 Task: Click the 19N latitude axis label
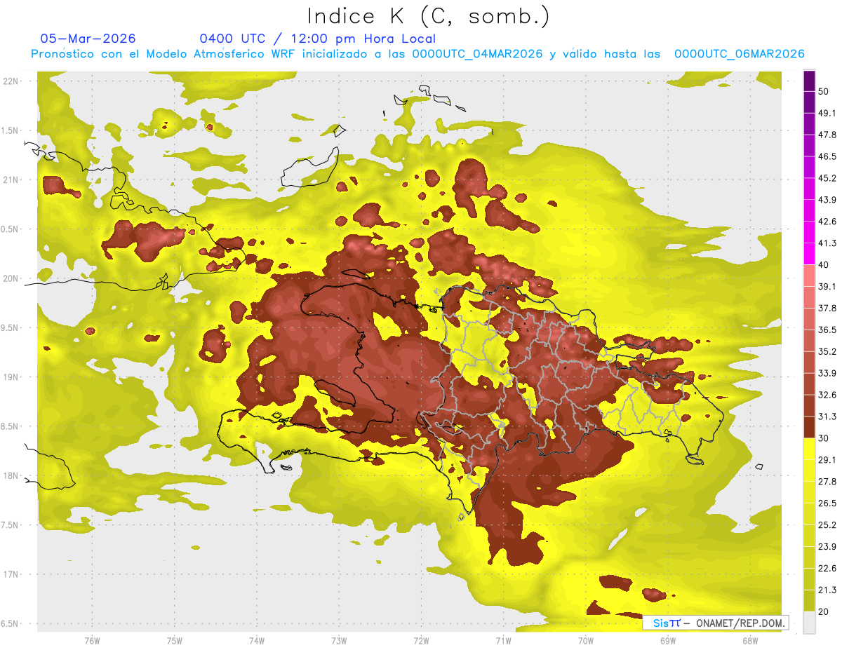tap(11, 377)
